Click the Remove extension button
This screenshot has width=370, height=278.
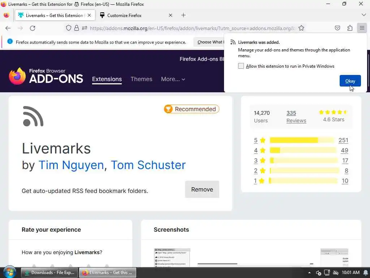click(202, 189)
